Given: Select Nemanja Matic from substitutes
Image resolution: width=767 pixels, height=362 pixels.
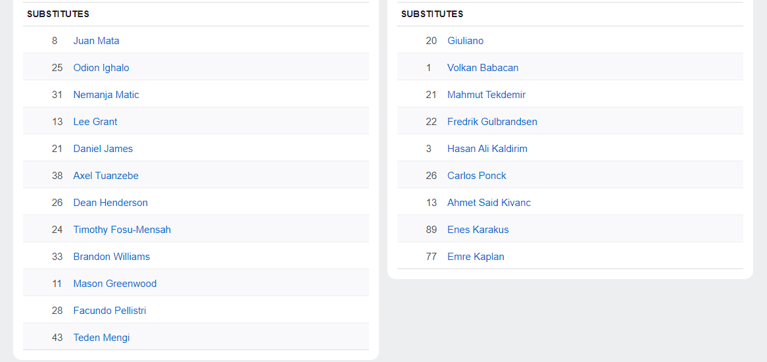Looking at the screenshot, I should pyautogui.click(x=106, y=95).
